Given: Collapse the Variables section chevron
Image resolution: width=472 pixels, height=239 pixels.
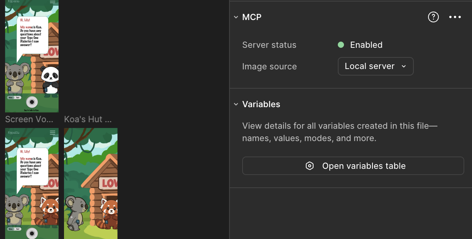Looking at the screenshot, I should tap(236, 104).
